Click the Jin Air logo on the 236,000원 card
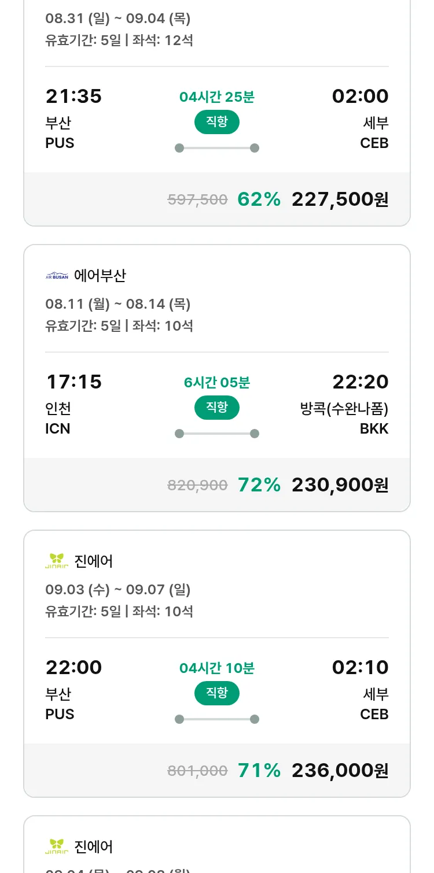The height and width of the screenshot is (873, 434). click(x=57, y=561)
